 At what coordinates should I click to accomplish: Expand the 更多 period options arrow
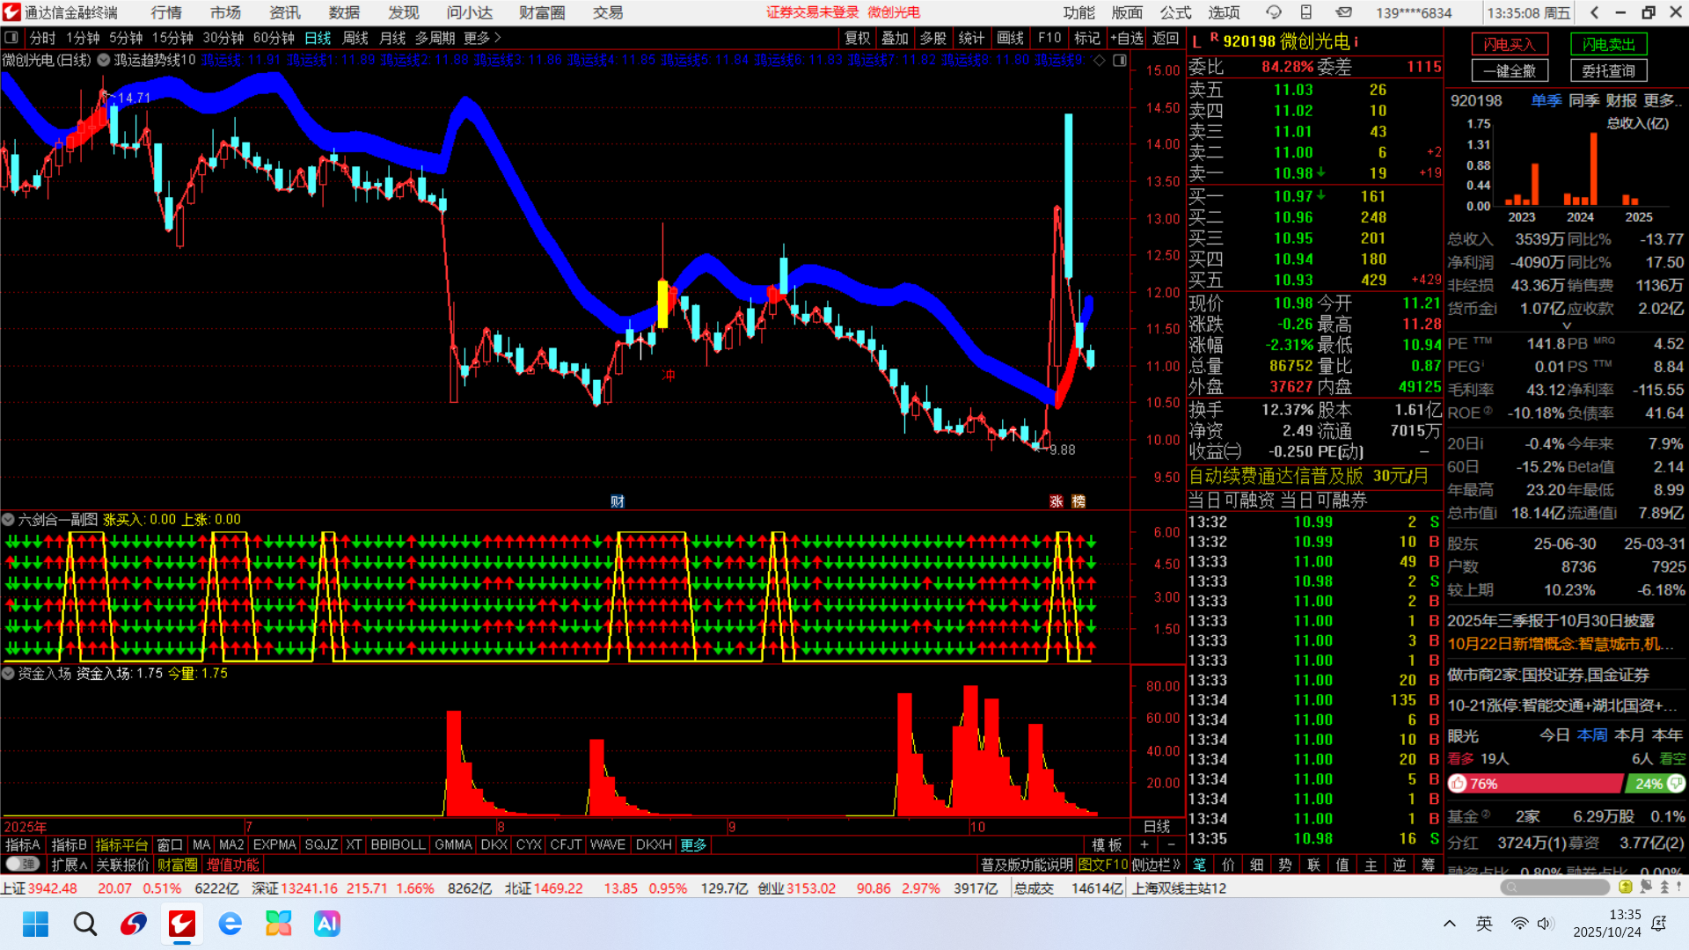497,38
